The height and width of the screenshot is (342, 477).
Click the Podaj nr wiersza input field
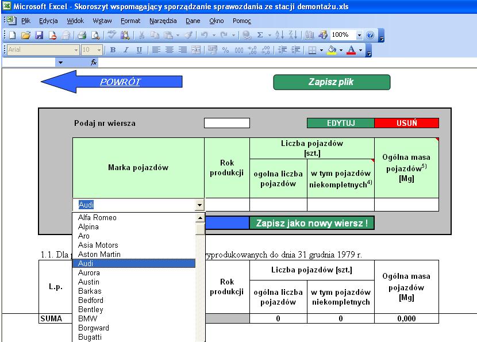227,123
